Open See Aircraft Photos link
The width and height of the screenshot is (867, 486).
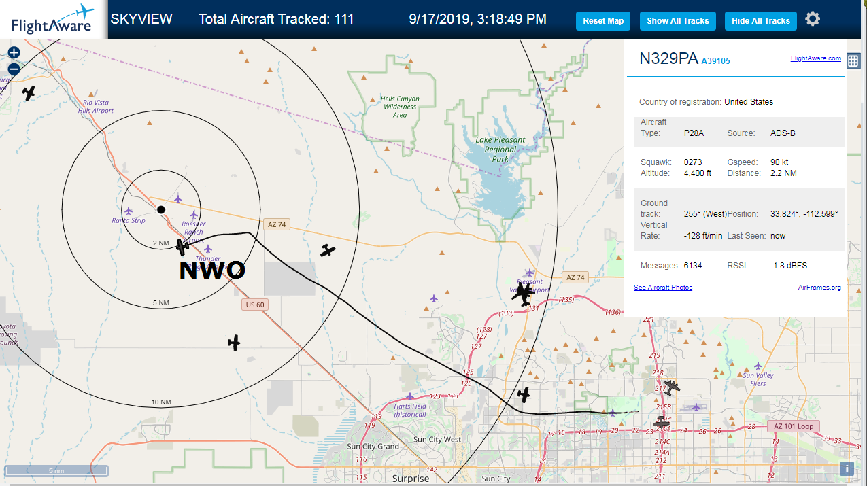coord(663,288)
